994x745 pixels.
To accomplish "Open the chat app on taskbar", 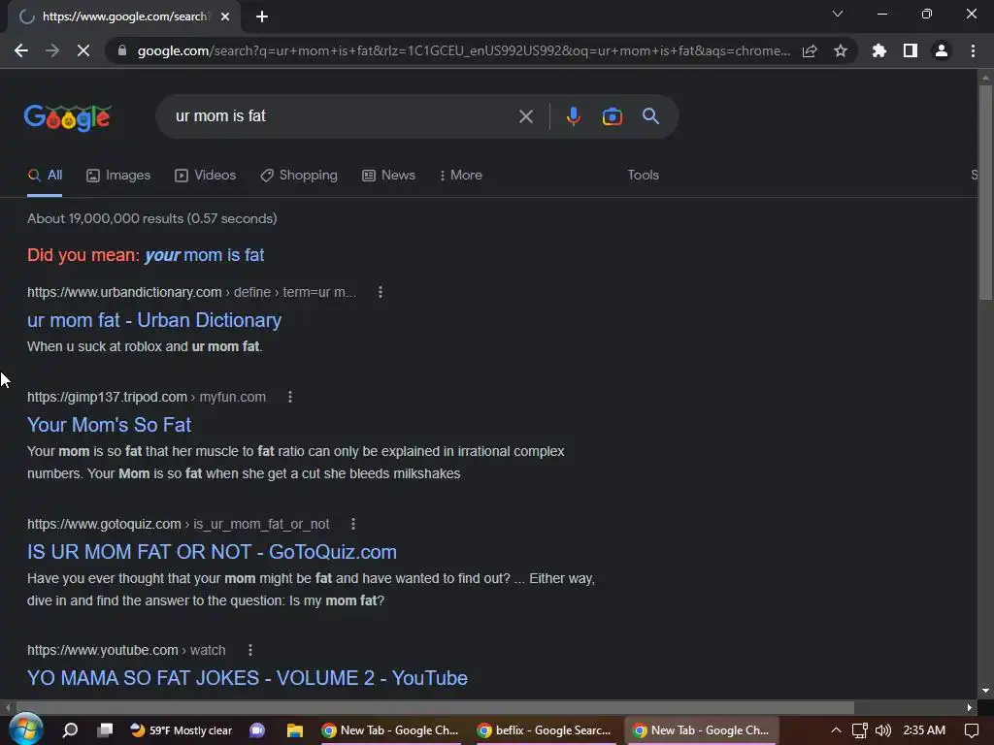I will [257, 730].
